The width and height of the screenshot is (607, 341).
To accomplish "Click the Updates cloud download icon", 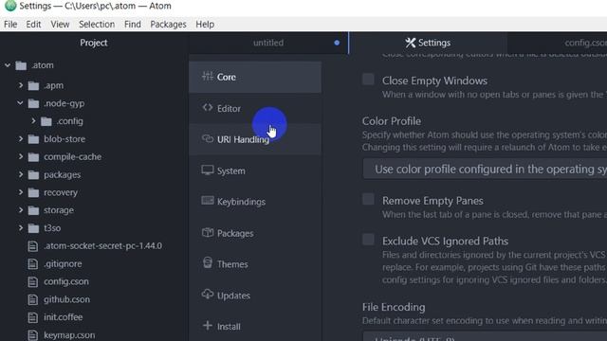I will 208,295.
